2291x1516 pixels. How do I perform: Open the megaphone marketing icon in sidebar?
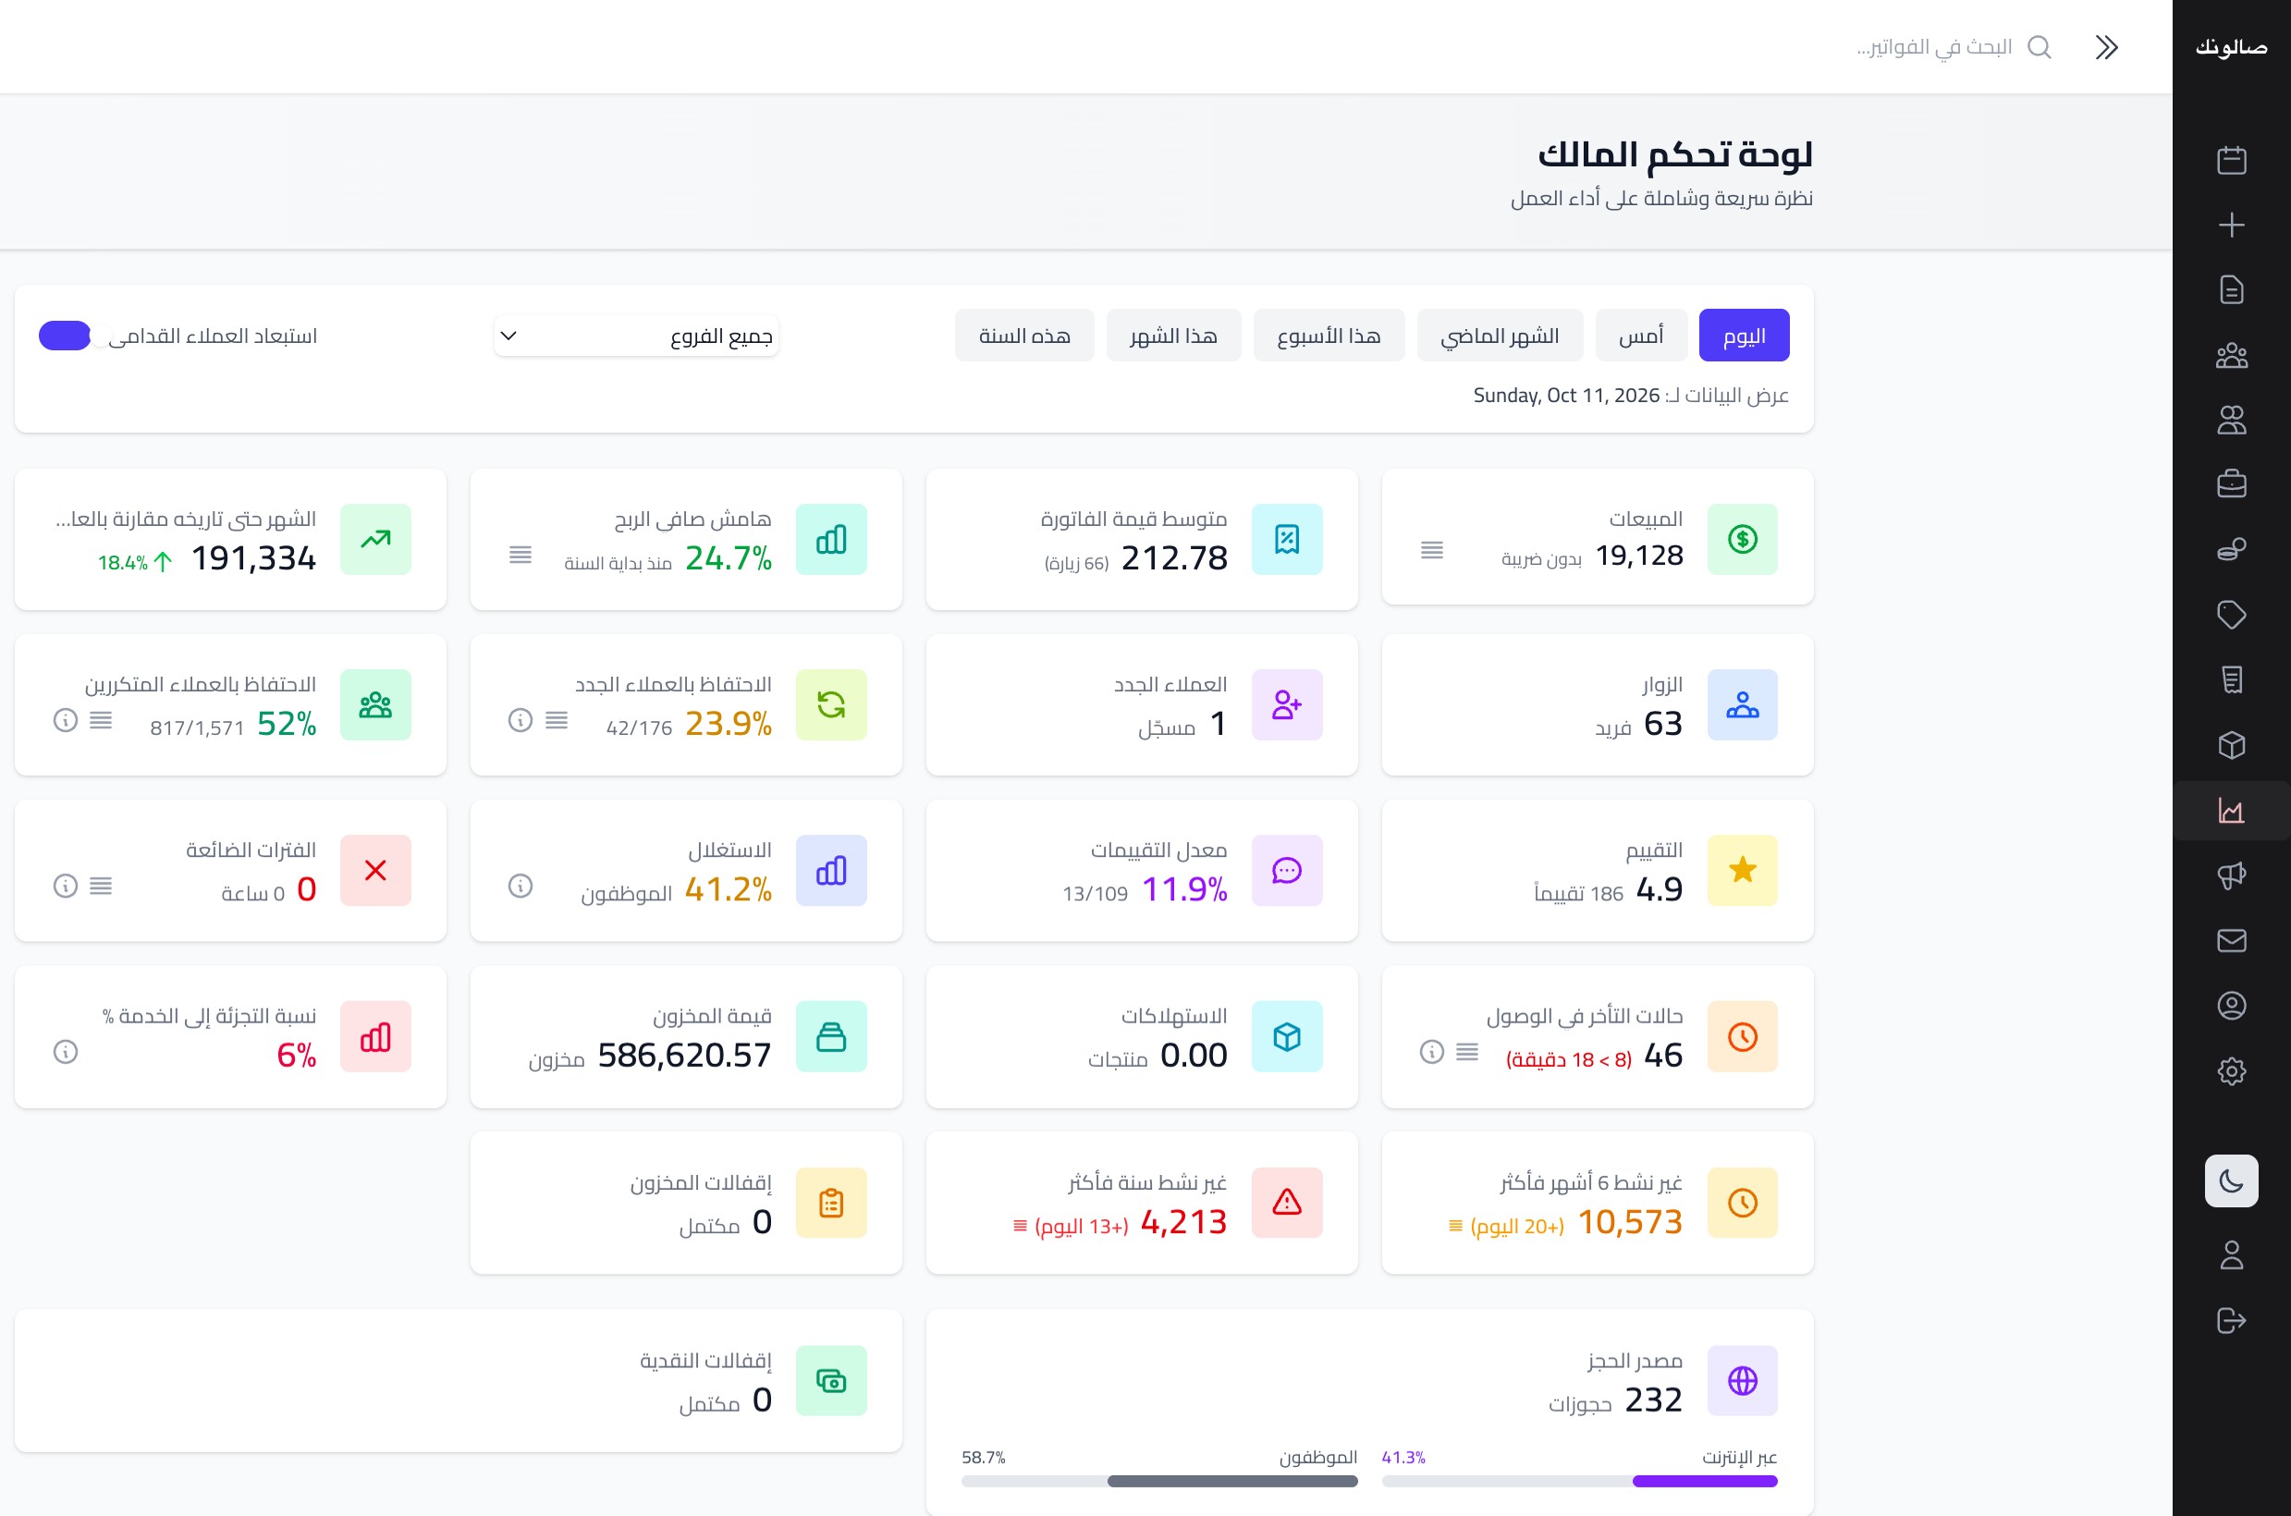pos(2231,875)
